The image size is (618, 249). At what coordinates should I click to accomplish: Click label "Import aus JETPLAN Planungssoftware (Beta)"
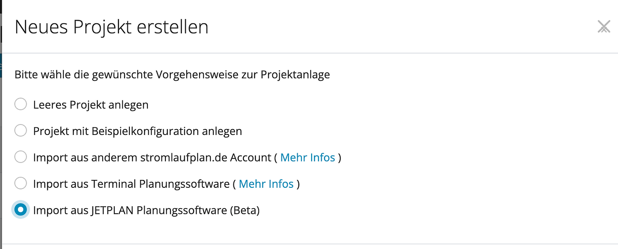pyautogui.click(x=146, y=210)
